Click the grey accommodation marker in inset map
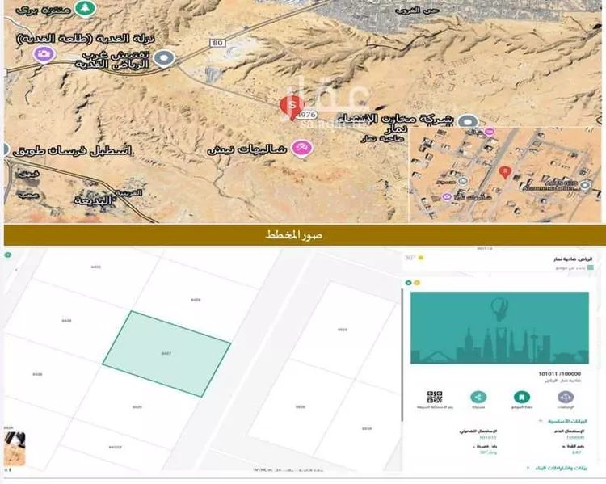The image size is (606, 484). [x=585, y=185]
